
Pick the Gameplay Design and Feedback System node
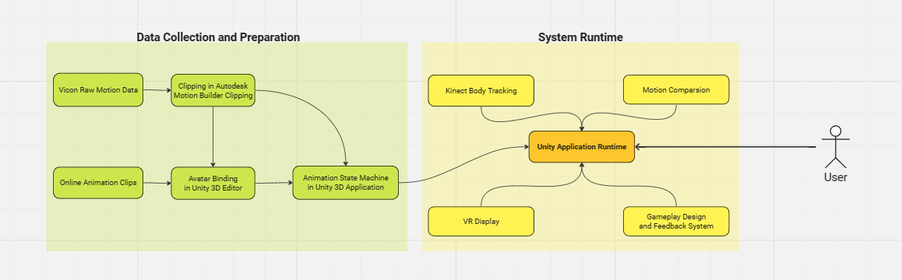point(676,222)
